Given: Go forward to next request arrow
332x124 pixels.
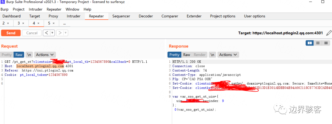Looking at the screenshot, I should [60, 33].
